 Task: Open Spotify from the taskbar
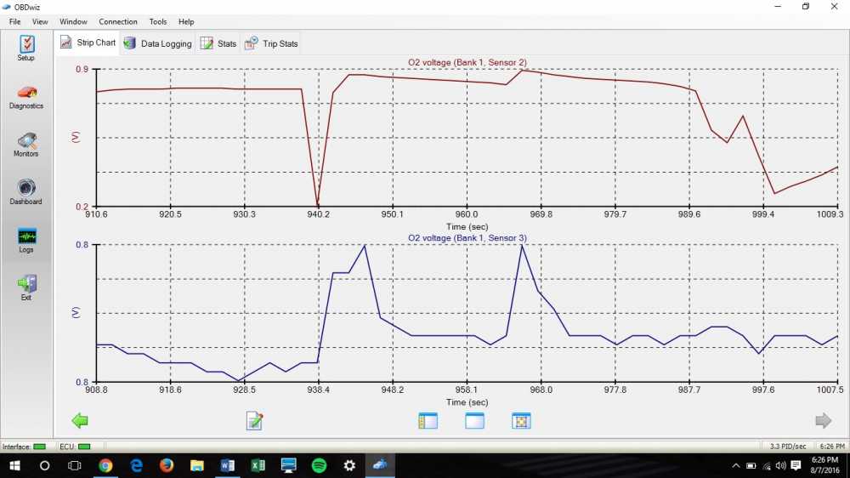(319, 465)
